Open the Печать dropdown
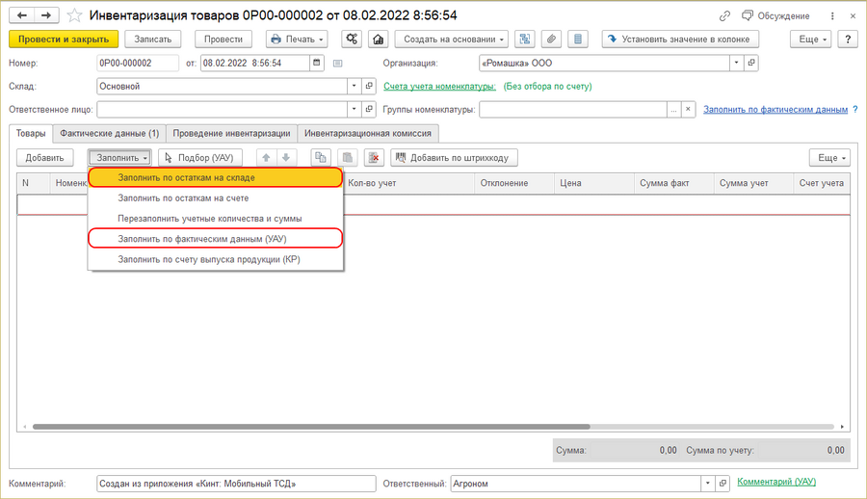Screen dimensions: 867x499 coord(297,39)
